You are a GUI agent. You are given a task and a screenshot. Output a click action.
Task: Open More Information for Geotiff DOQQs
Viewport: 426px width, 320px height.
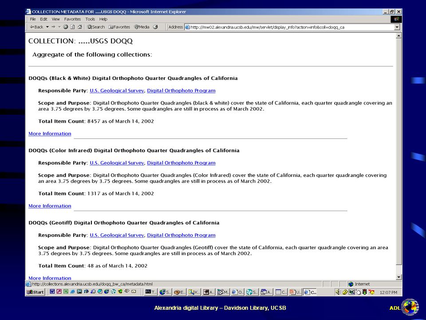(x=50, y=278)
